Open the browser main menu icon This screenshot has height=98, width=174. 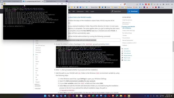(172, 4)
